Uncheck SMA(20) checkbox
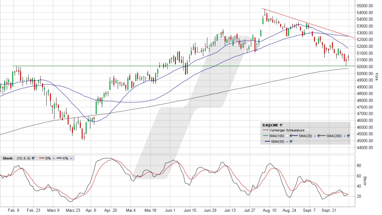The width and height of the screenshot is (382, 215). point(315,136)
